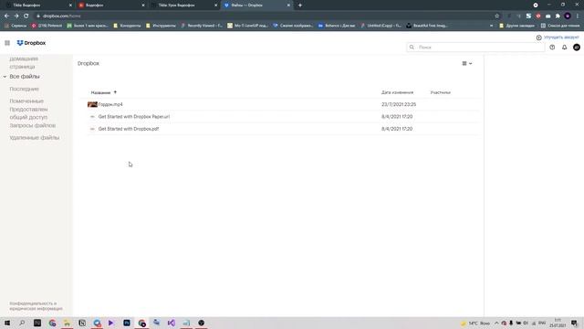Open notifications bell in Dropbox header
The image size is (584, 329).
tap(564, 48)
